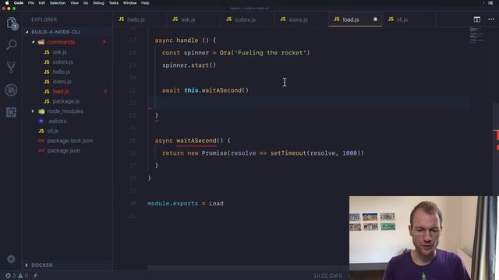Click the Apple menu icon

7,3
